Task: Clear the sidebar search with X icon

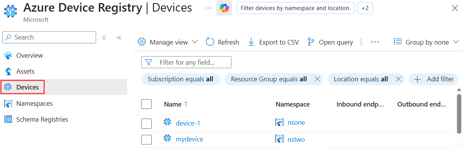Action: click(x=104, y=38)
